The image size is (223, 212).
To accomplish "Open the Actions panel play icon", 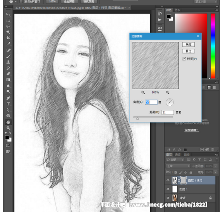I will [x=160, y=20].
